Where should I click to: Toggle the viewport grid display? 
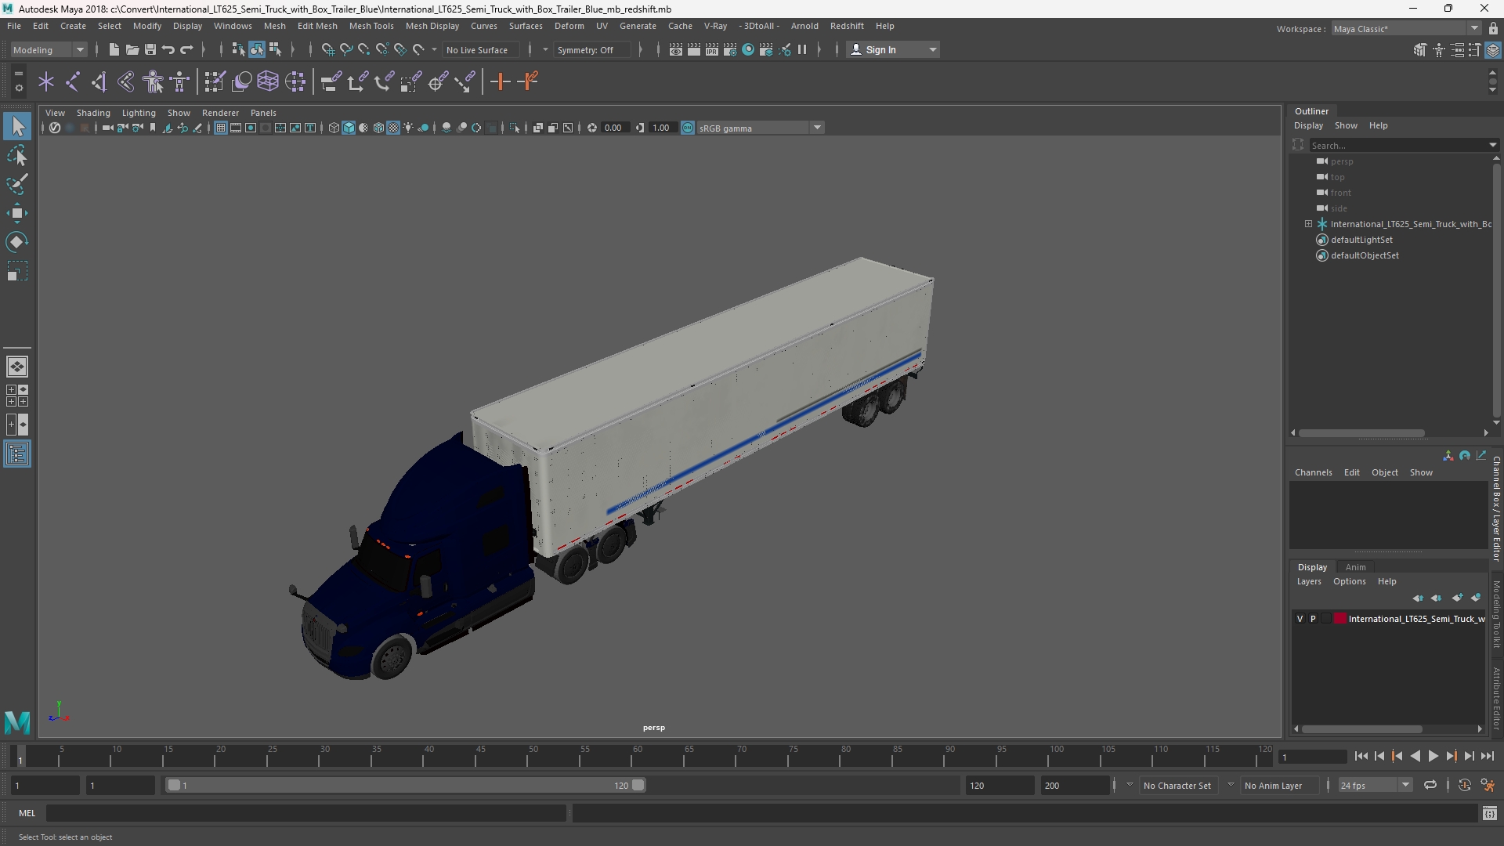221,128
